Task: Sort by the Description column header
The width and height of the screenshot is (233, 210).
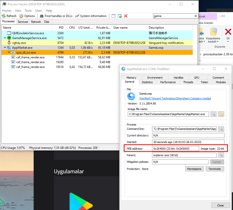Action: [x=170, y=28]
